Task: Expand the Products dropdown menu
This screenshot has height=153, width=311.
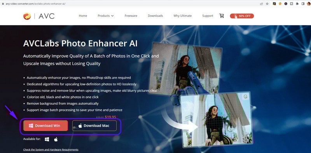Action: [x=106, y=16]
